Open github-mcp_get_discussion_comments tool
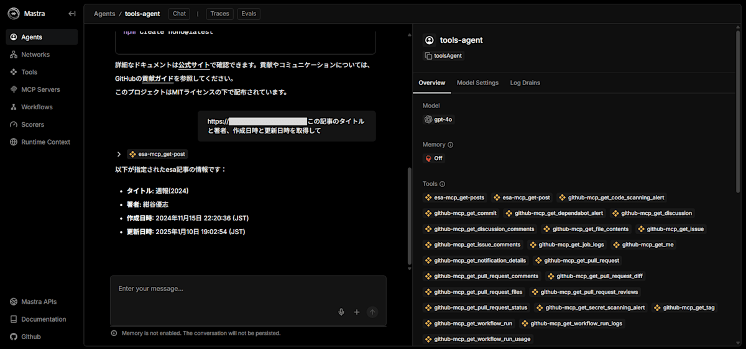 (480, 229)
